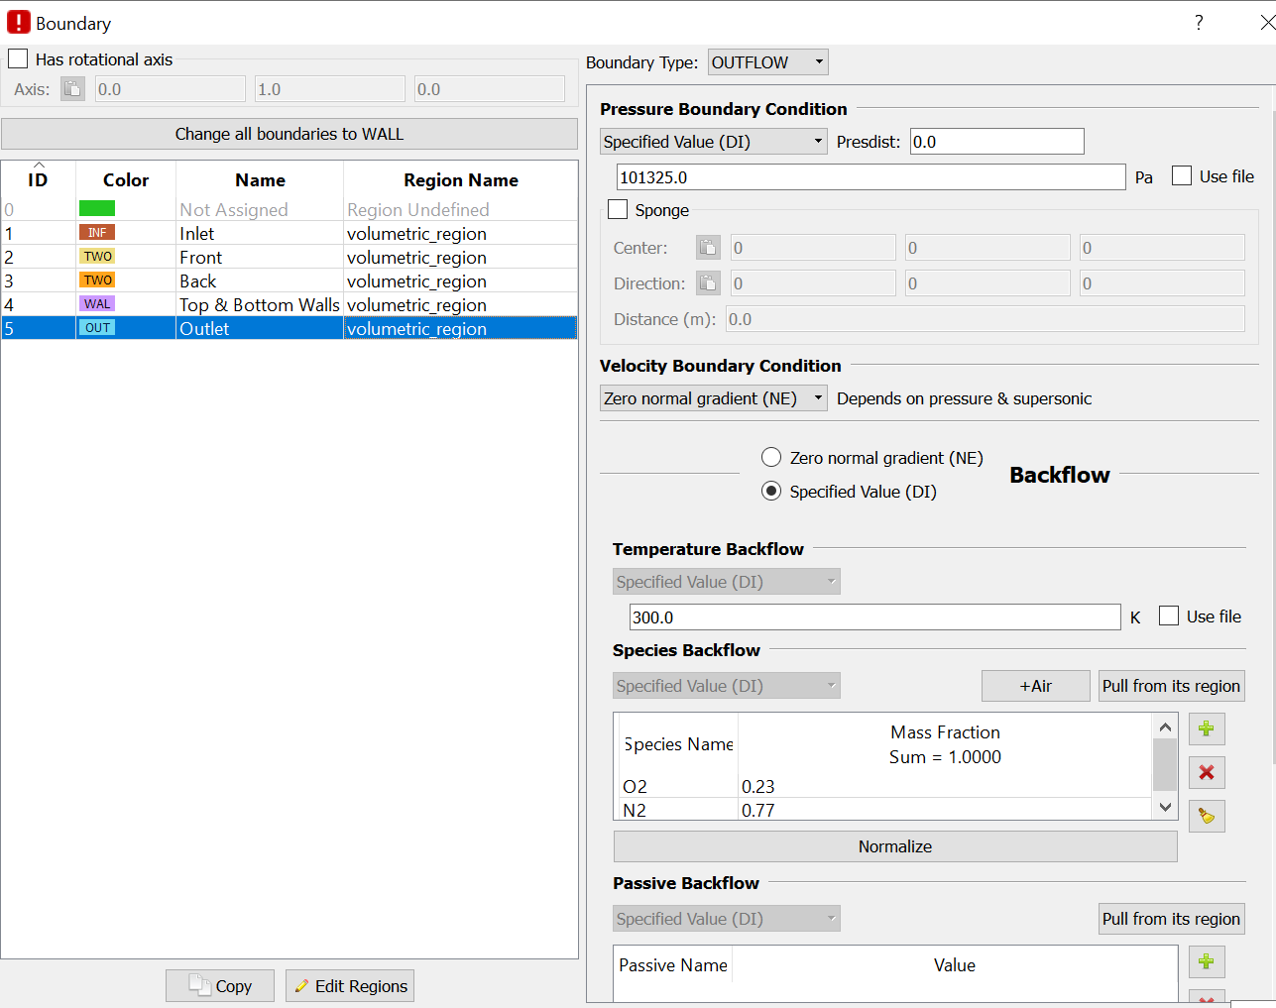The width and height of the screenshot is (1276, 1008).
Task: Tick Use file for backflow temperature
Action: (x=1169, y=616)
